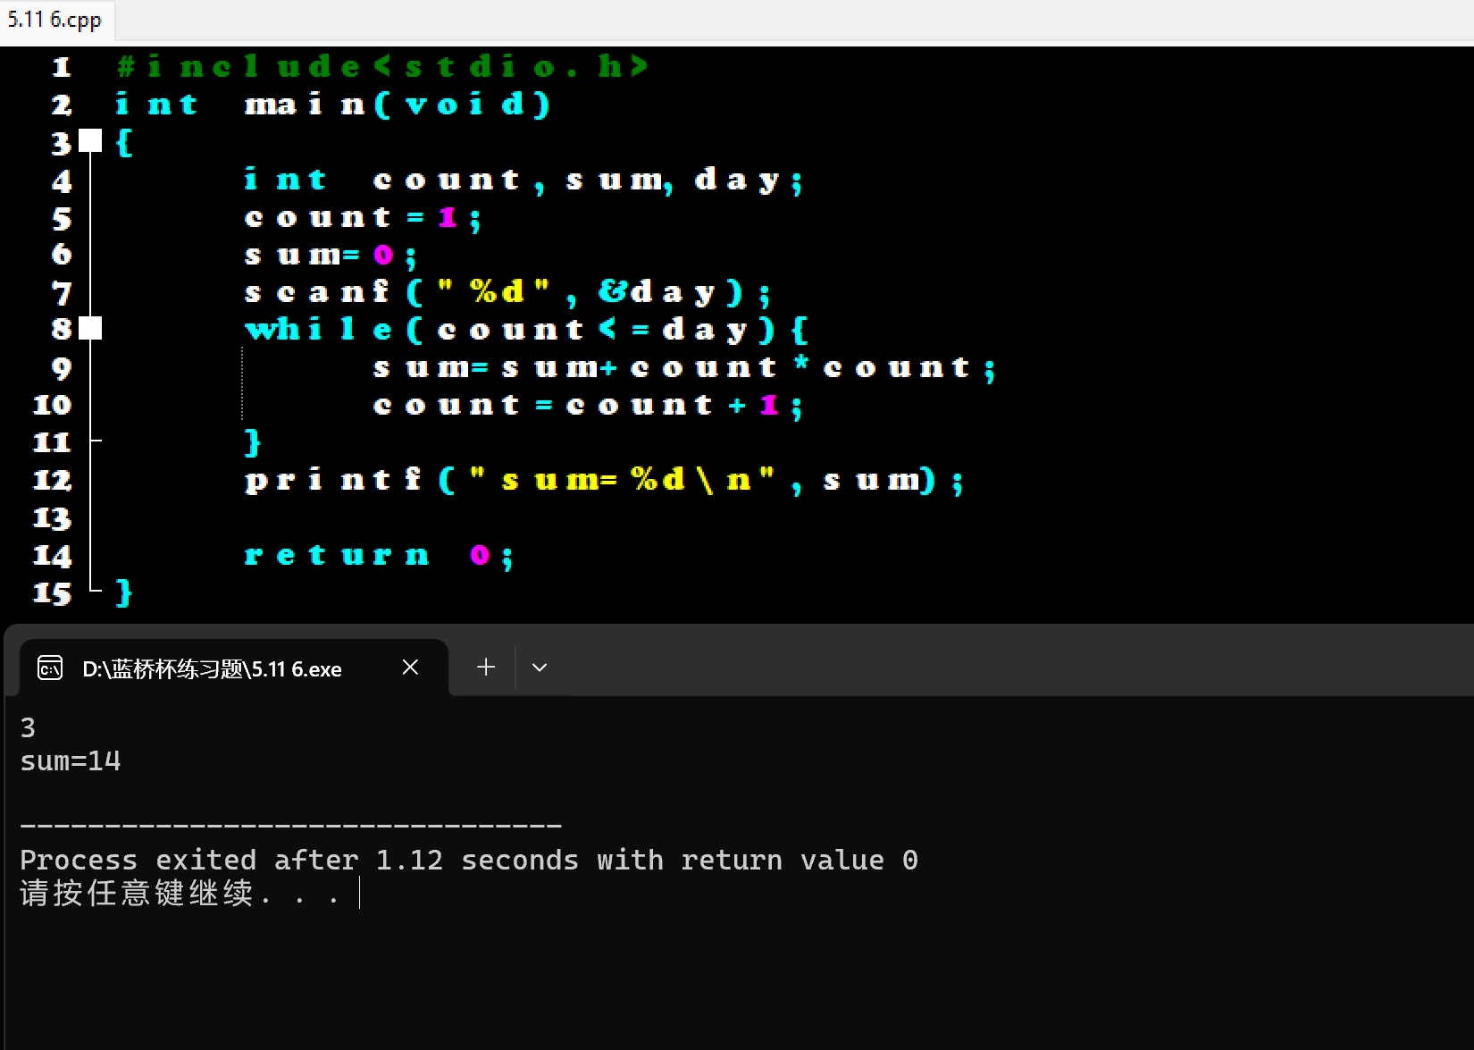
Task: Click the sum=14 result in the terminal
Action: [71, 761]
